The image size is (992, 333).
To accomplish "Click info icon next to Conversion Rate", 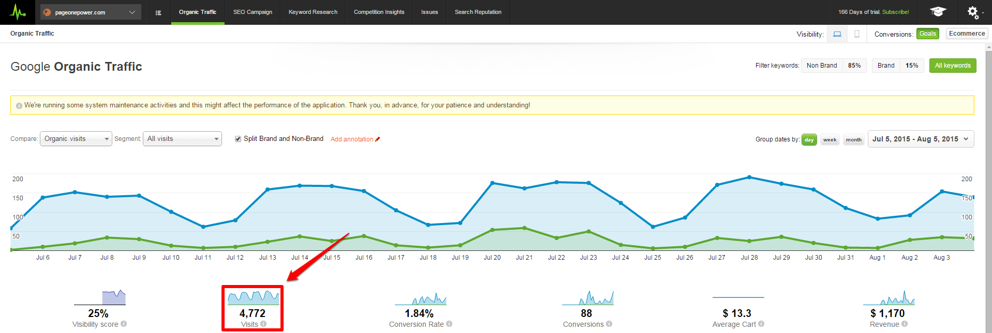I will [449, 324].
